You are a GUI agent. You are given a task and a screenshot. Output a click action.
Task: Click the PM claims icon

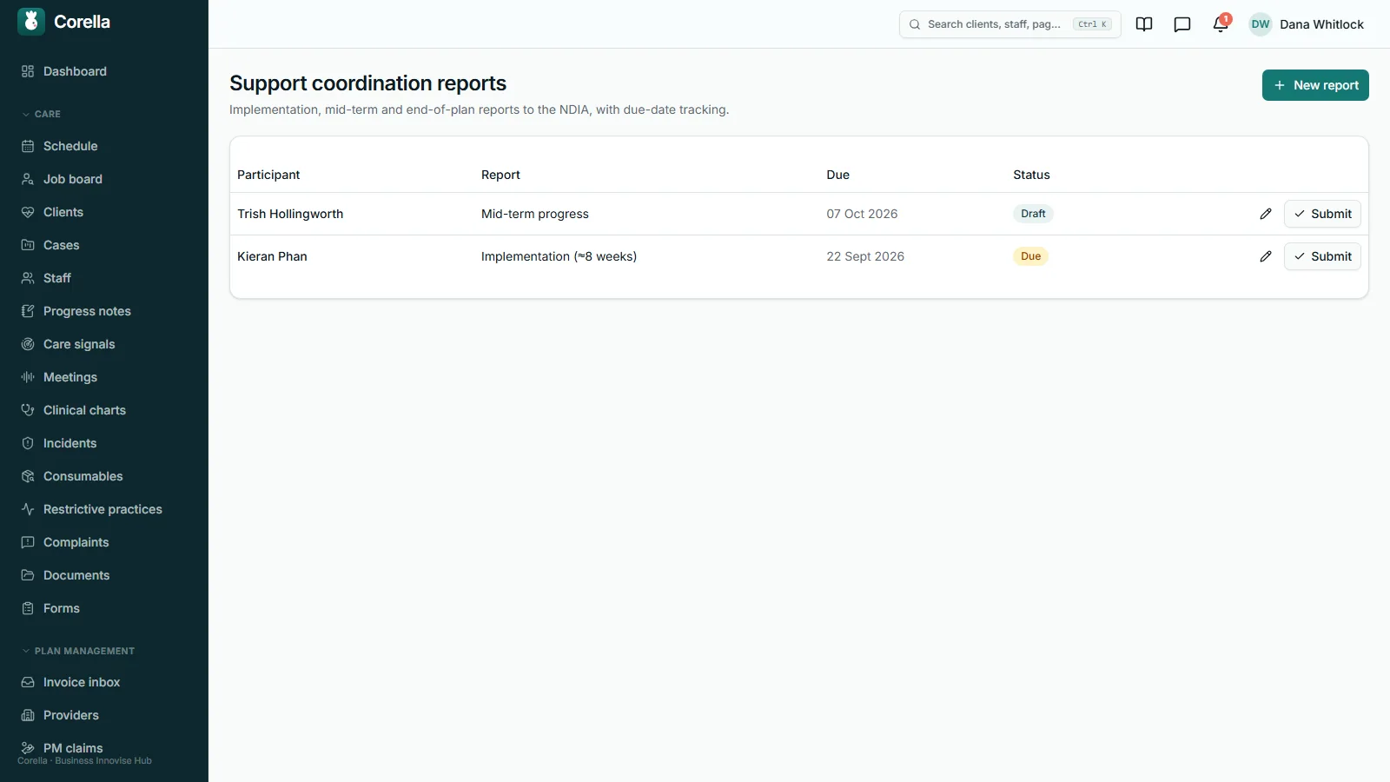pos(28,748)
